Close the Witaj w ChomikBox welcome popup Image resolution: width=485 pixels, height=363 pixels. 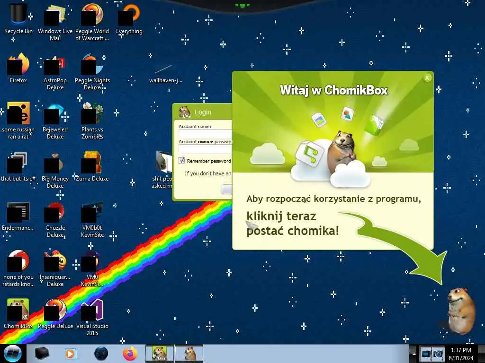point(427,78)
